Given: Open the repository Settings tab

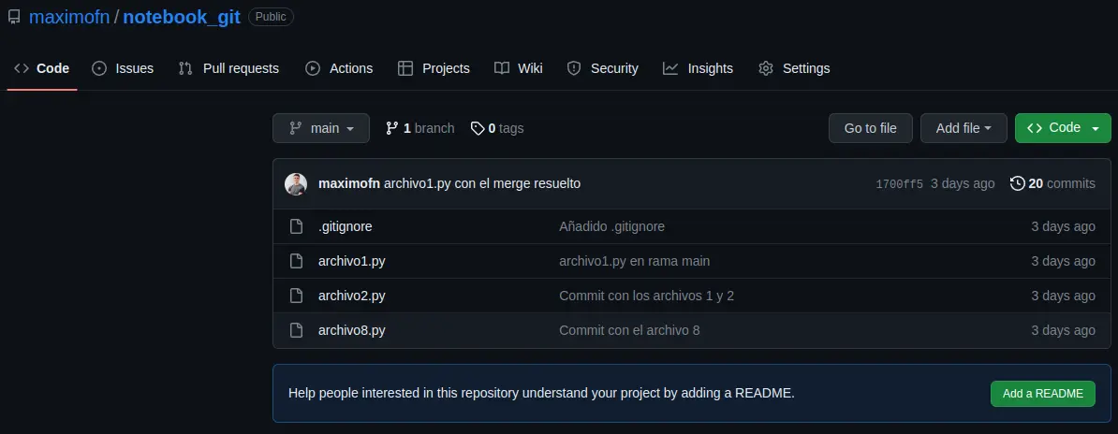Looking at the screenshot, I should coord(794,68).
